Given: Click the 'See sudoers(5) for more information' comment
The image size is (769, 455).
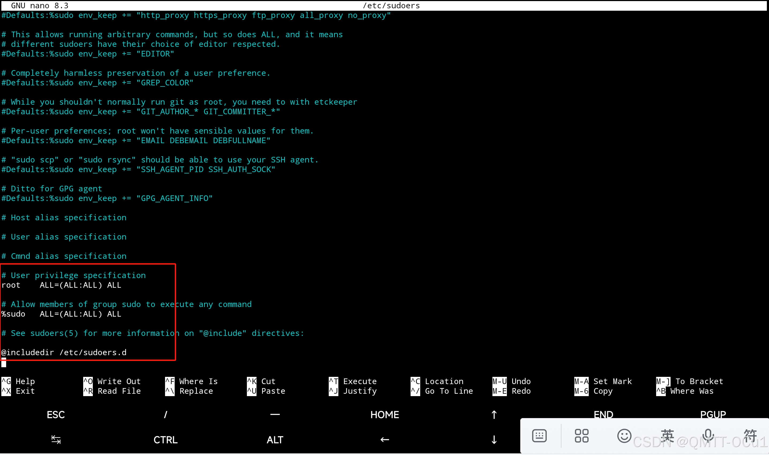Looking at the screenshot, I should (152, 333).
